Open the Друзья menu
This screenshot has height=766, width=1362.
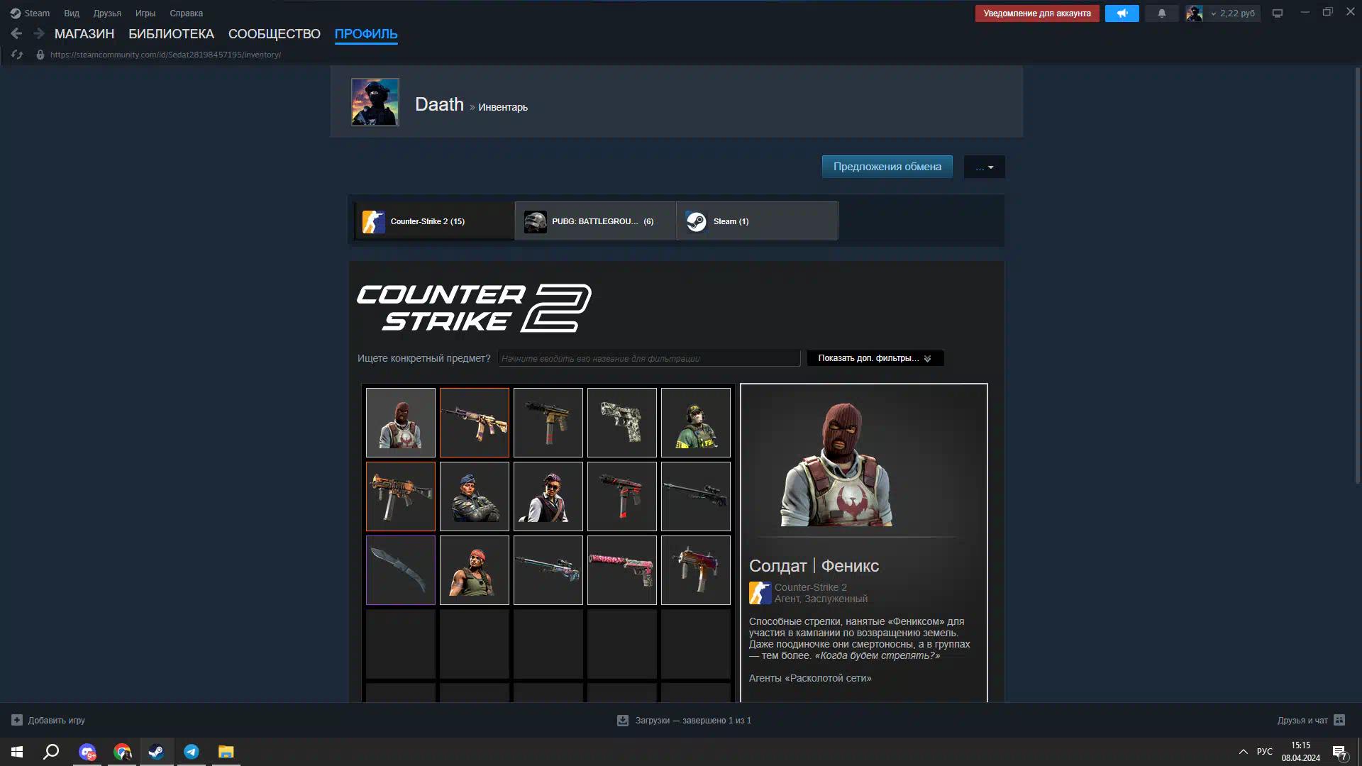pos(107,13)
